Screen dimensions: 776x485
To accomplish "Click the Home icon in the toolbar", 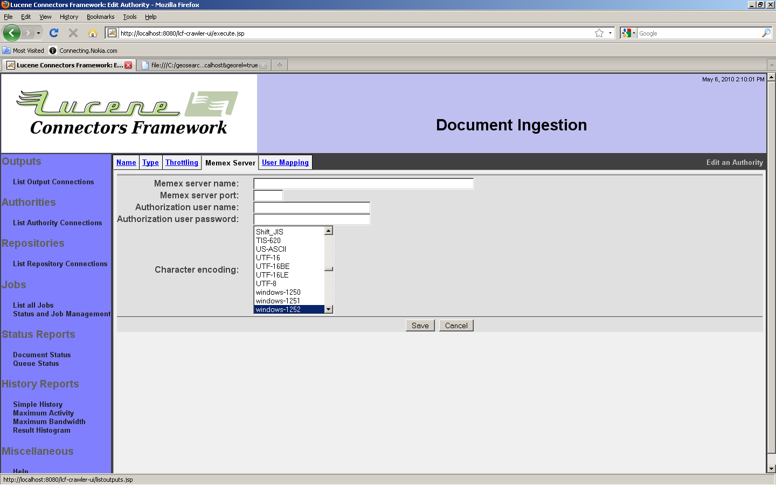I will pyautogui.click(x=93, y=33).
